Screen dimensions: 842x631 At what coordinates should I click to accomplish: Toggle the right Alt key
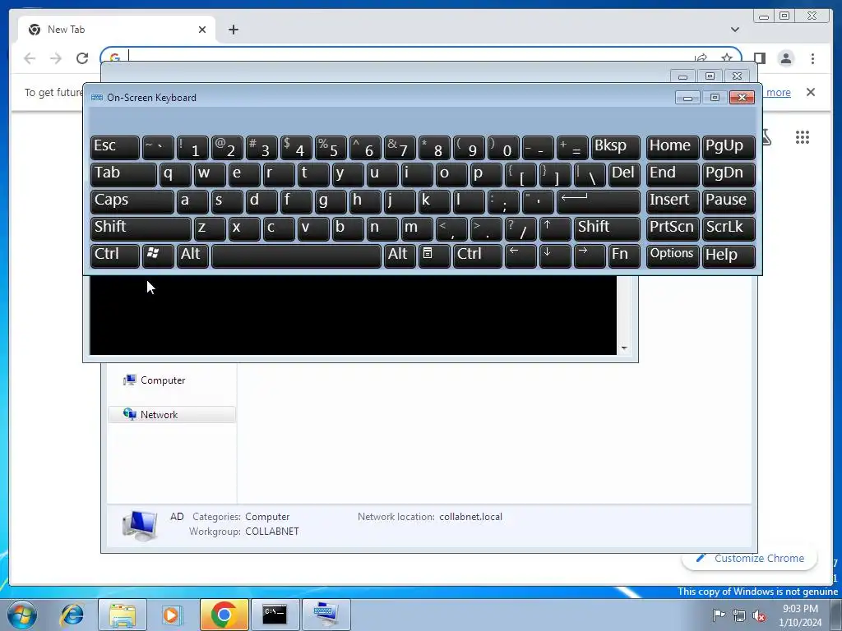coord(400,256)
